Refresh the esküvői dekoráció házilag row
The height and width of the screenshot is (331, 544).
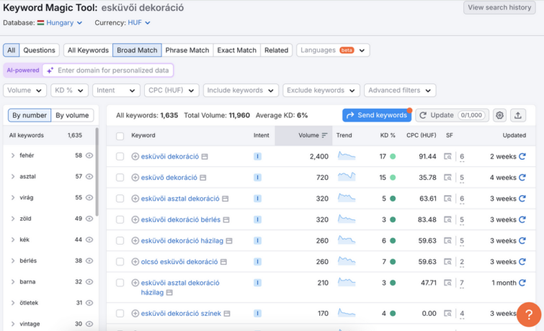pos(522,240)
